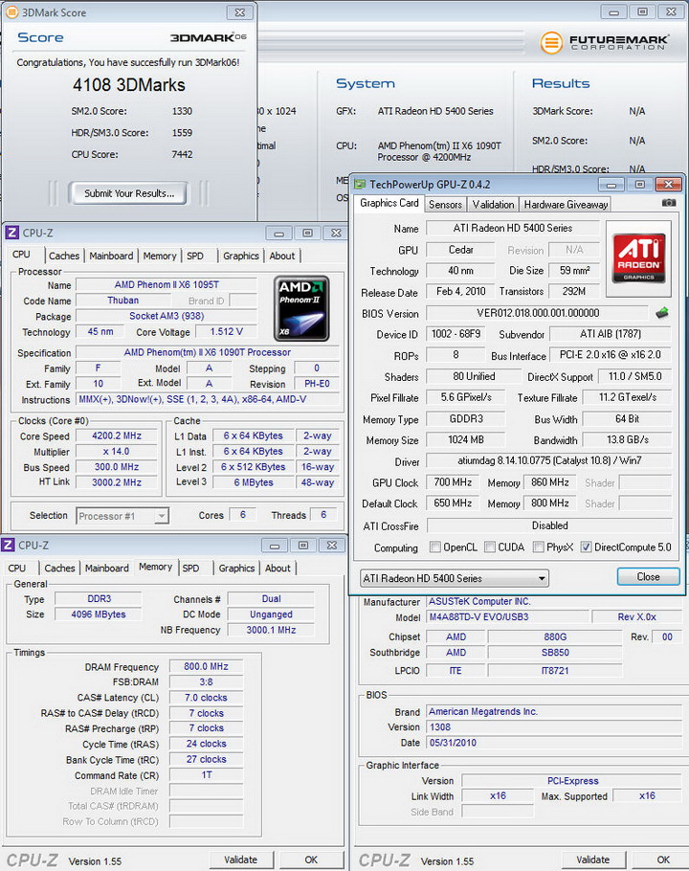Click the Futuremark orange logo icon

click(551, 42)
